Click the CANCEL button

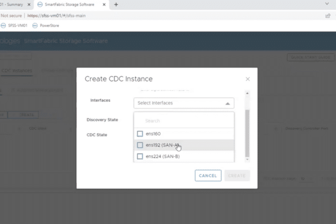click(x=208, y=176)
